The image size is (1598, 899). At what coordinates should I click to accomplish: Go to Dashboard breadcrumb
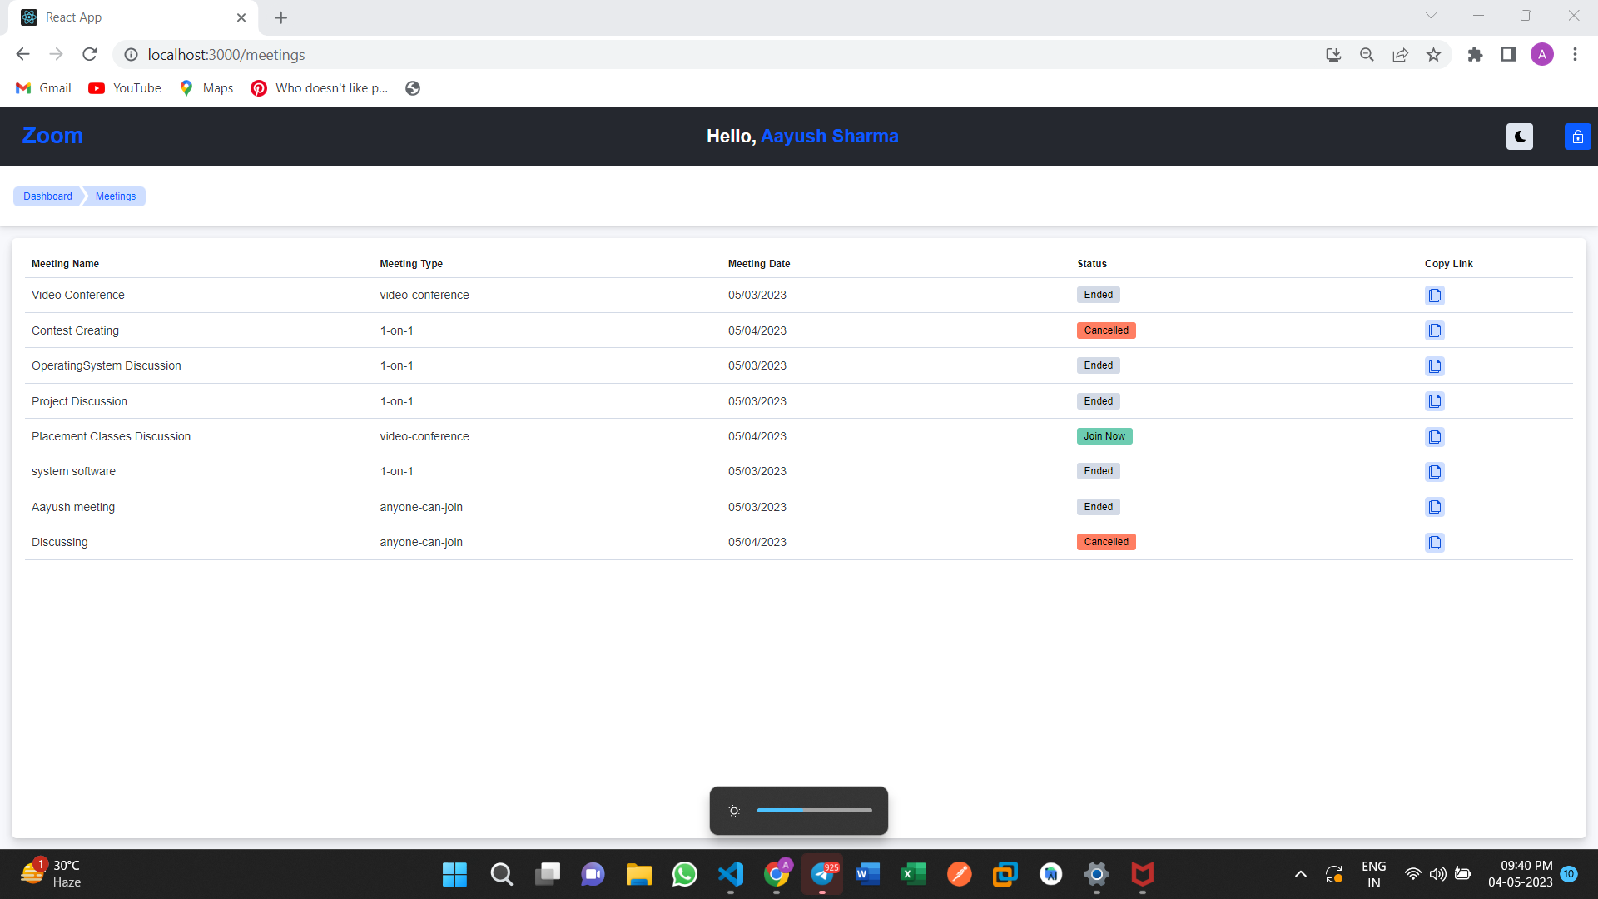click(47, 196)
